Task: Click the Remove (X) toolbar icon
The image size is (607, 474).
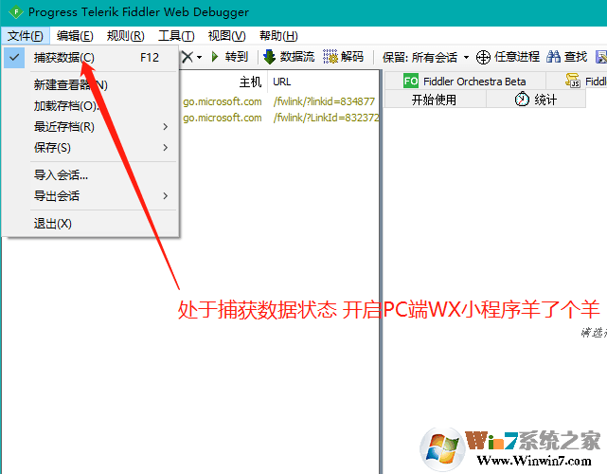Action: tap(187, 57)
